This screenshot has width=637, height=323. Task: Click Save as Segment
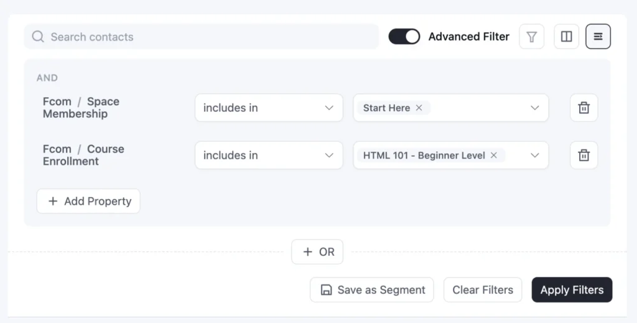tap(372, 289)
